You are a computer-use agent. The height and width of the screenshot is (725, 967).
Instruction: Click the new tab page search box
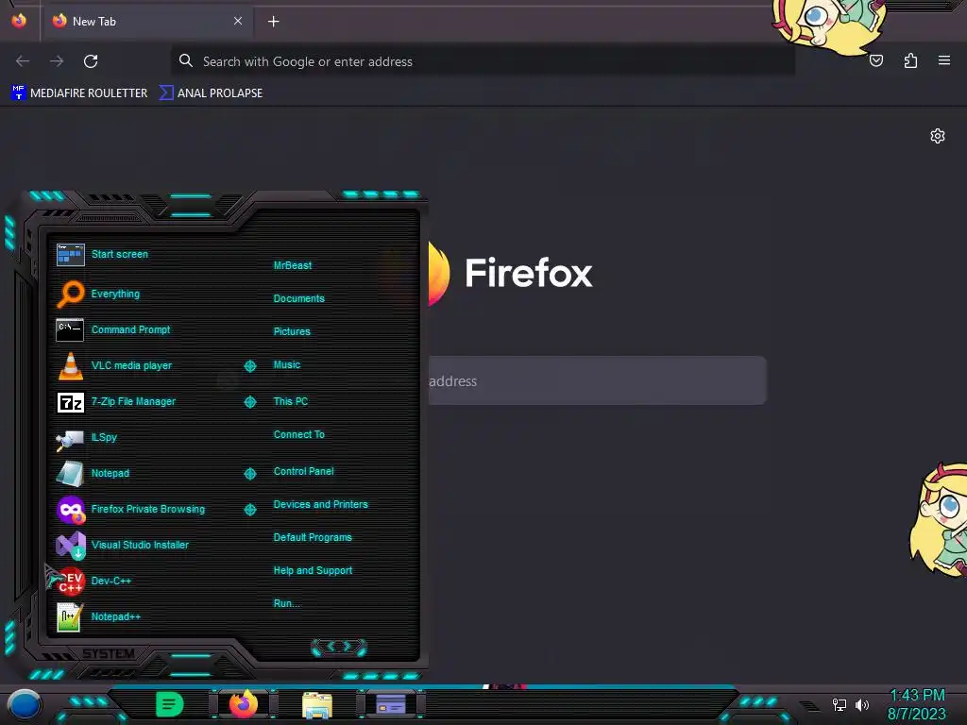(597, 380)
